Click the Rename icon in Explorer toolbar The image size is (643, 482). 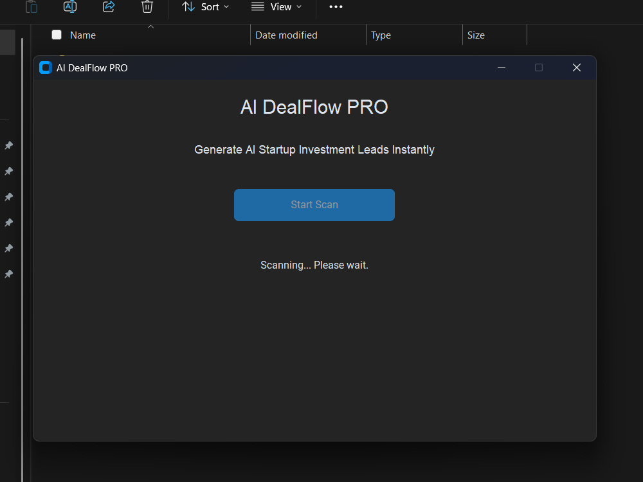coord(70,6)
